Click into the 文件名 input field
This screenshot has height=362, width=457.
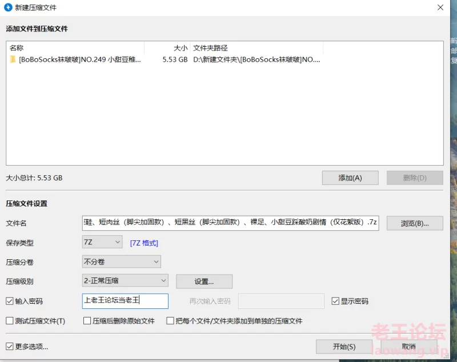coord(230,223)
